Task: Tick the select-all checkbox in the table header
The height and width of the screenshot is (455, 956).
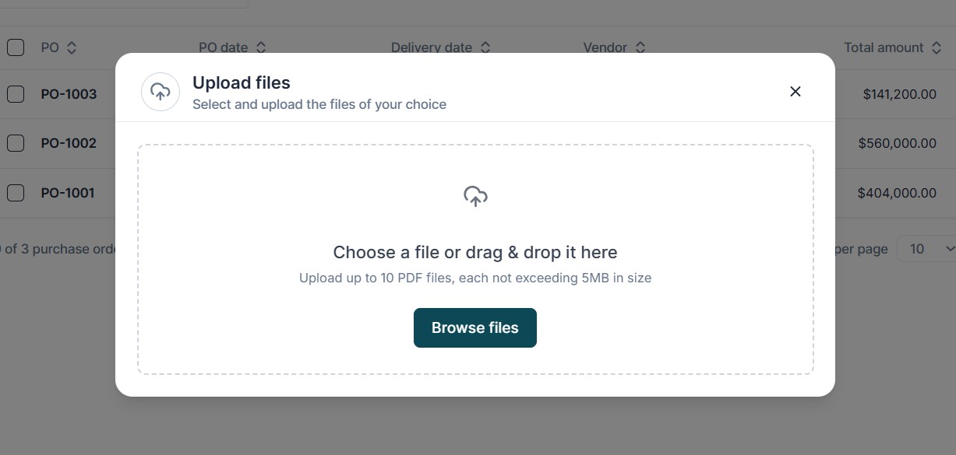Action: click(16, 47)
